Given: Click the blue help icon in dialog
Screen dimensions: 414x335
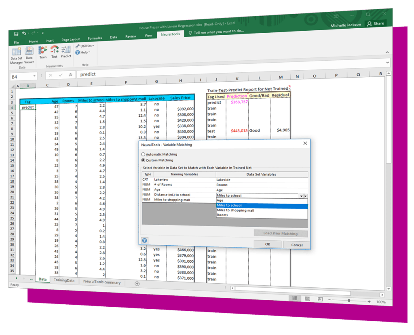Looking at the screenshot, I should [144, 240].
